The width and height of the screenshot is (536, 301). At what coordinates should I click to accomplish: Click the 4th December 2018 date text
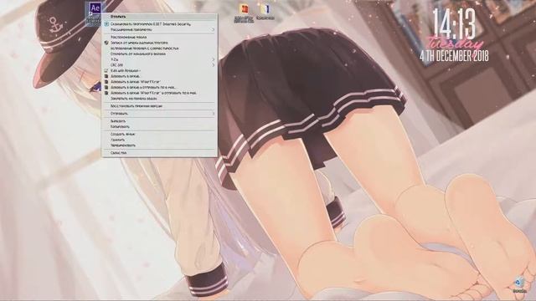[454, 56]
